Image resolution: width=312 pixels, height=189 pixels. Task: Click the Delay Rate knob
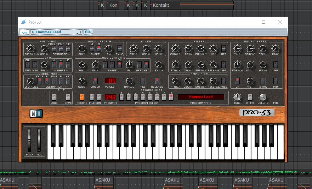[276, 49]
